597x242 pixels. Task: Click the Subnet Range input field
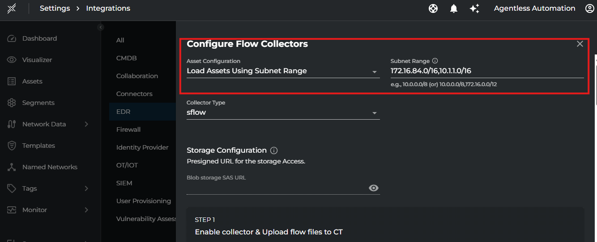[x=486, y=71]
